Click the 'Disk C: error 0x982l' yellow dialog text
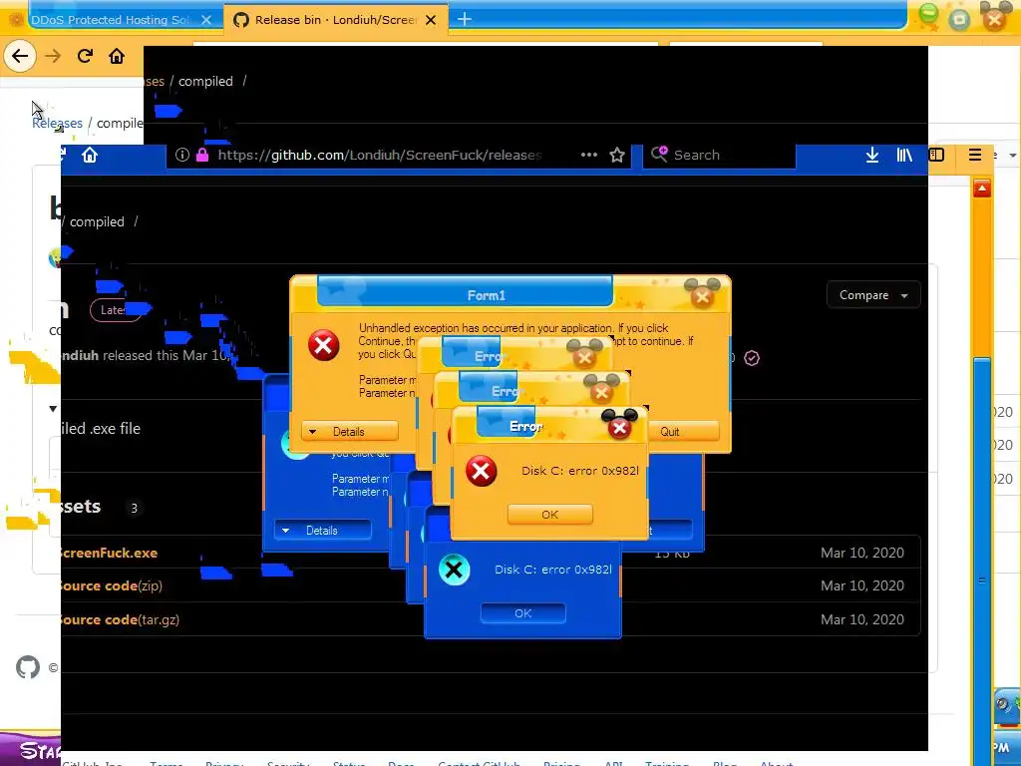 [579, 471]
